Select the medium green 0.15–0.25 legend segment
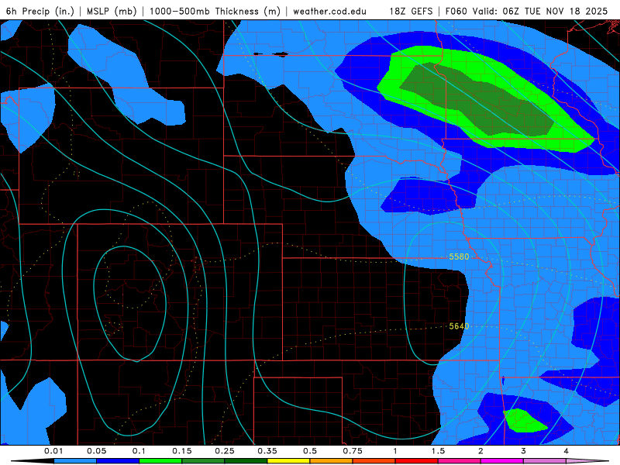620x465 pixels. pos(203,461)
